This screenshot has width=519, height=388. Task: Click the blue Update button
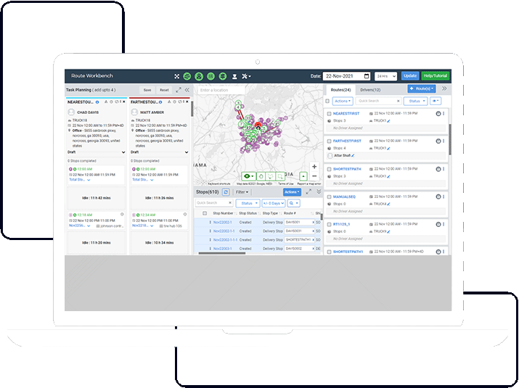click(x=410, y=75)
